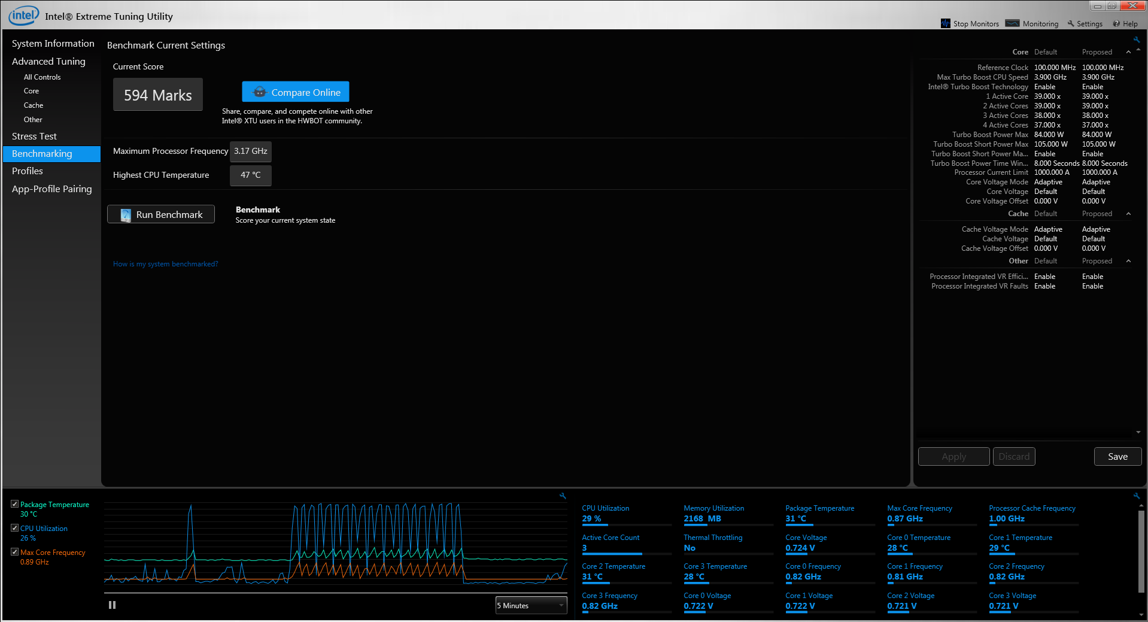Viewport: 1148px width, 622px height.
Task: Toggle the CPU Utilization checkbox
Action: tap(15, 528)
